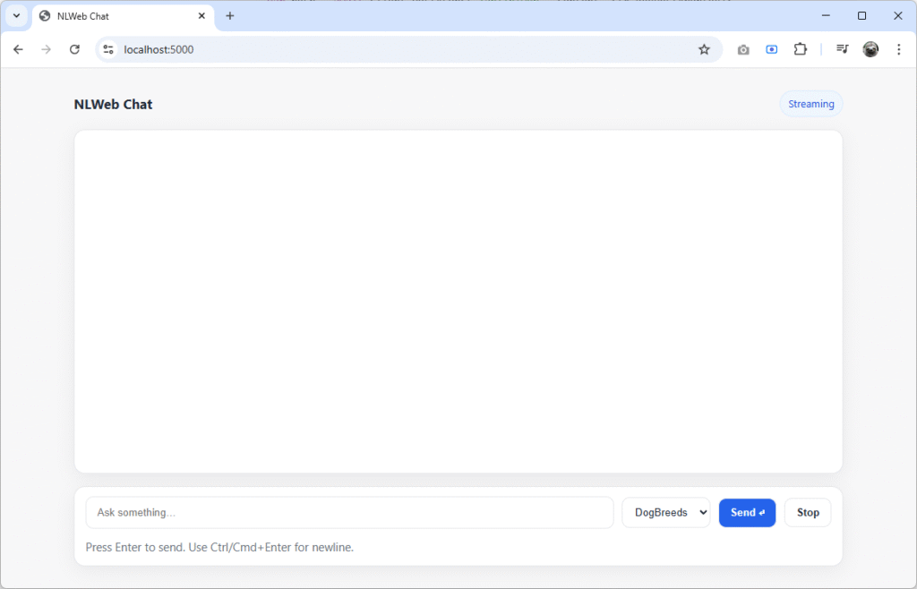Image resolution: width=917 pixels, height=589 pixels.
Task: Open the Chrome extensions puzzle icon
Action: tap(800, 49)
